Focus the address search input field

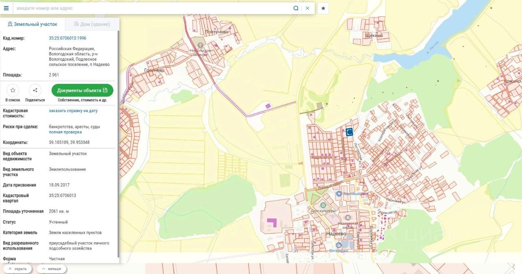[x=153, y=8]
